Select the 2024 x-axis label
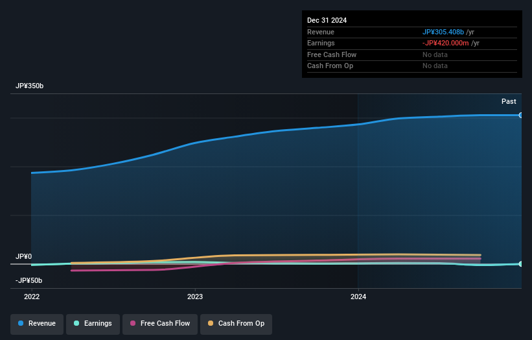 [358, 297]
